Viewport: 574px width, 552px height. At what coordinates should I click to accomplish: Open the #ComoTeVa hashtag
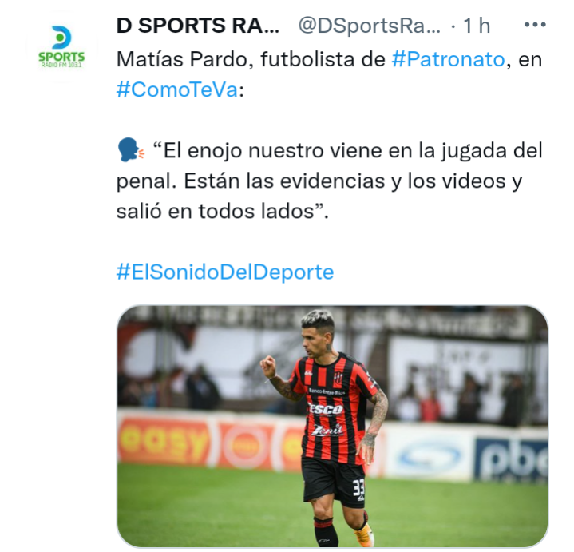(177, 89)
